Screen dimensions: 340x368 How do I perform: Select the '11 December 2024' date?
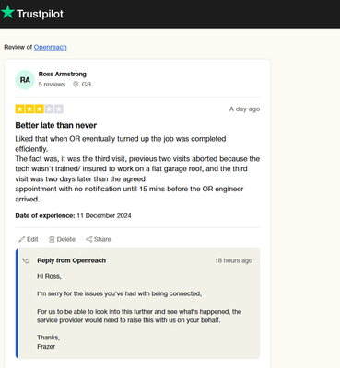pyautogui.click(x=104, y=216)
